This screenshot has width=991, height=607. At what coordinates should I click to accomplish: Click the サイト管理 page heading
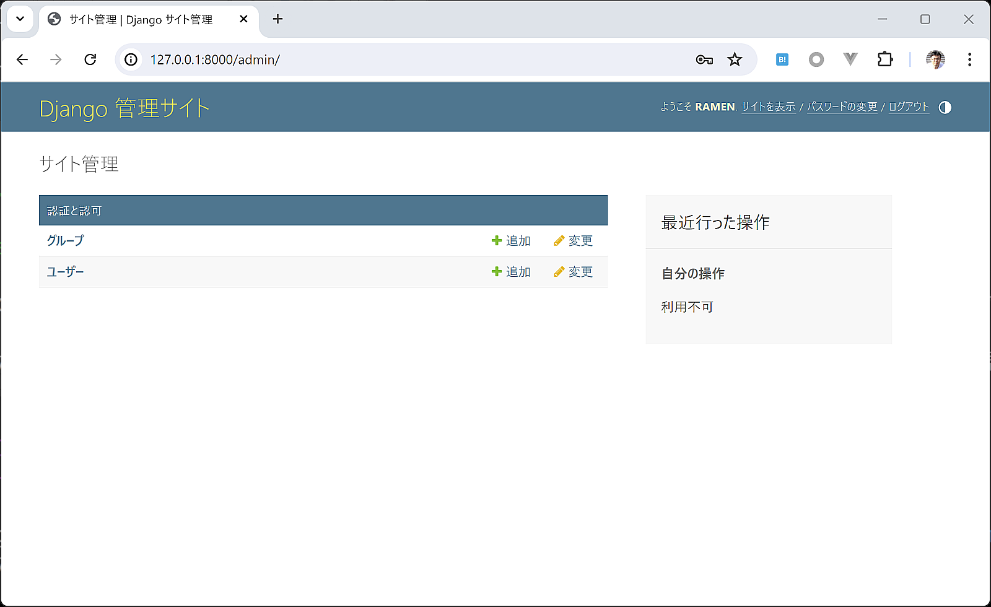coord(79,164)
